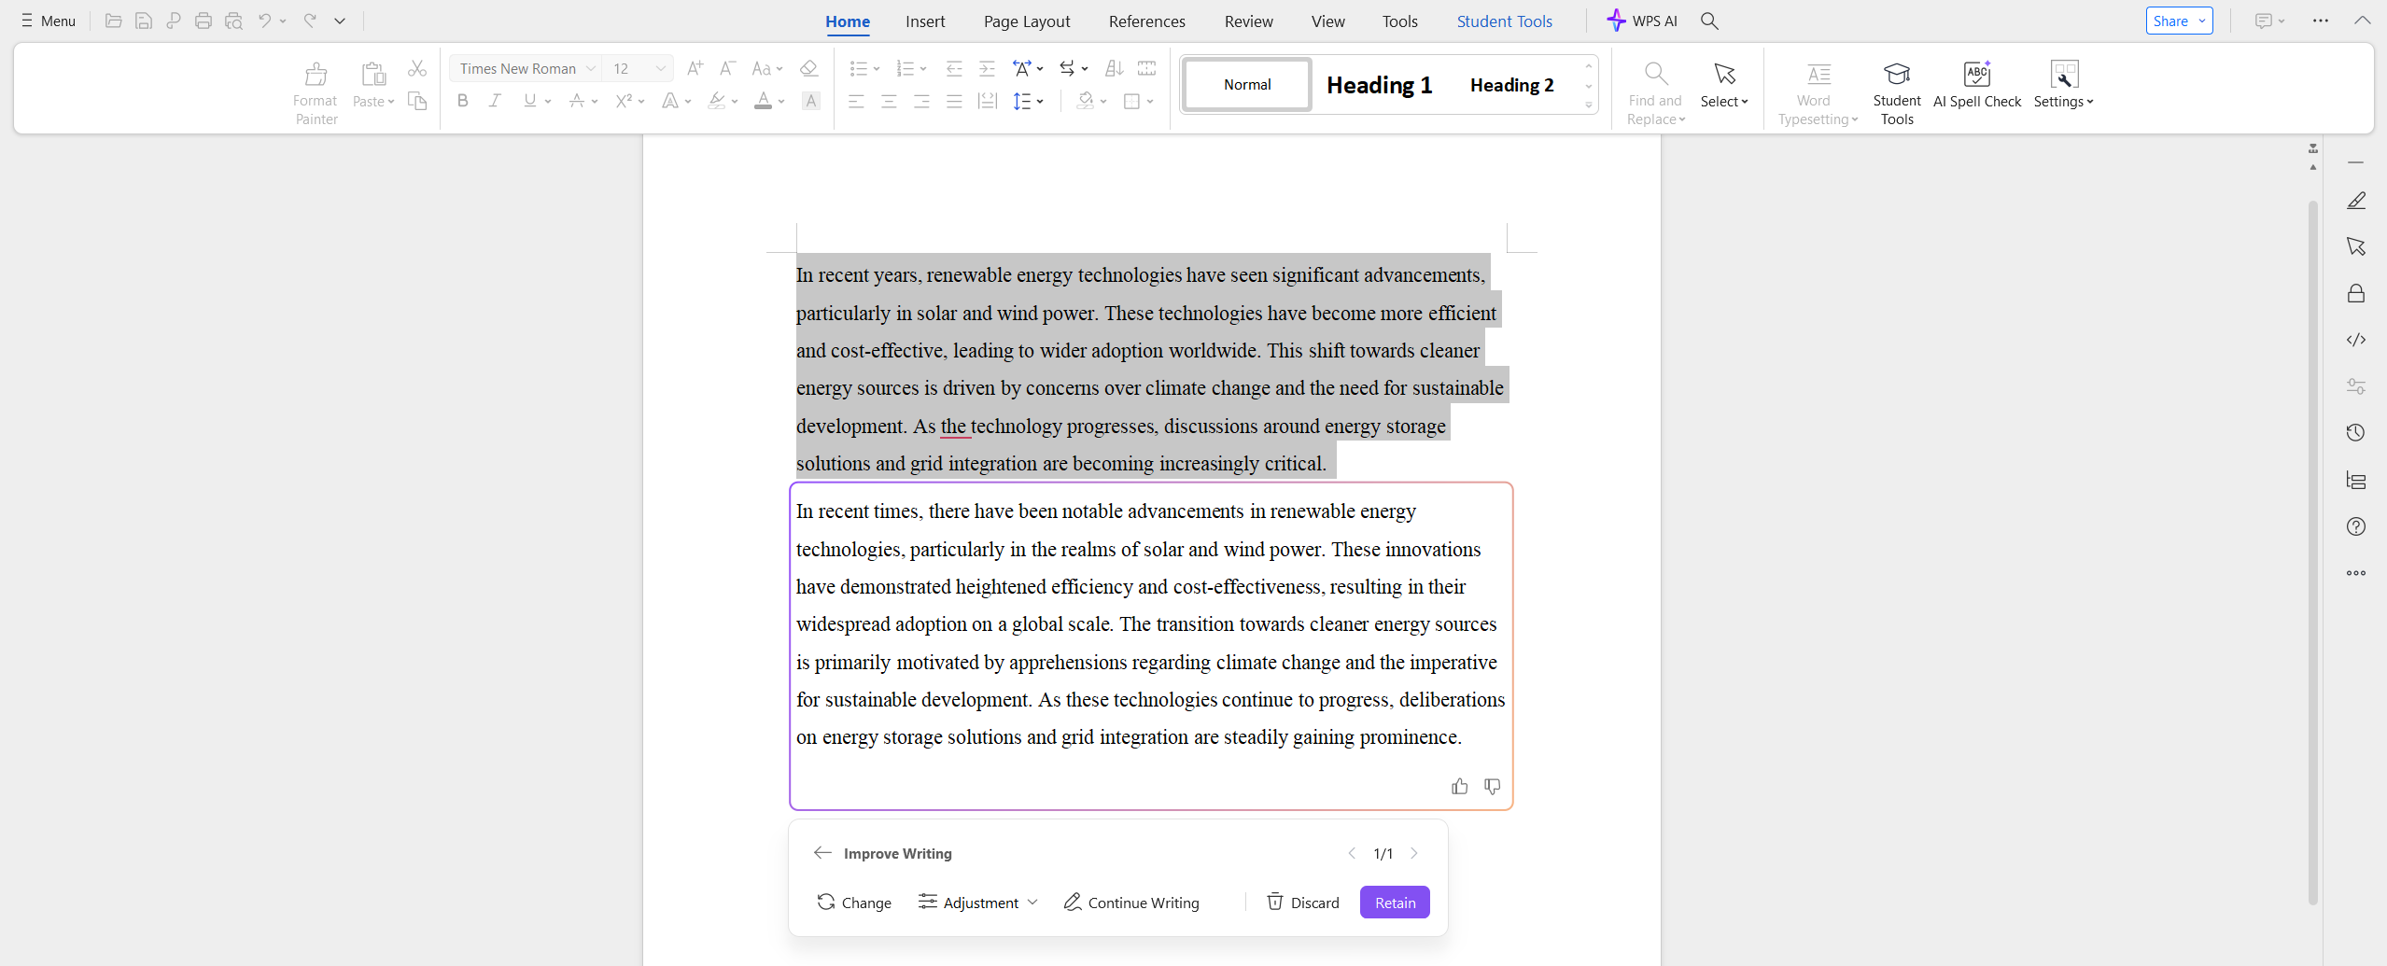This screenshot has height=966, width=2387.
Task: Toggle Underline formatting
Action: click(529, 101)
